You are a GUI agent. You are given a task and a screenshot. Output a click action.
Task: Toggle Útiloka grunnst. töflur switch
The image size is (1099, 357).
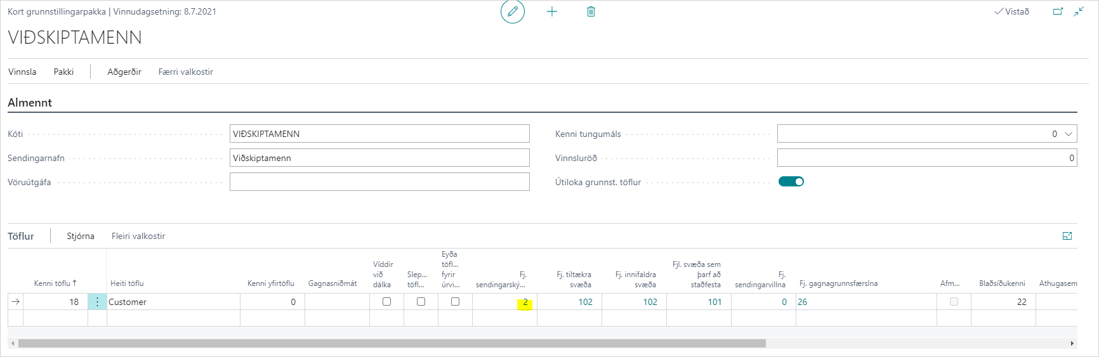pos(791,182)
